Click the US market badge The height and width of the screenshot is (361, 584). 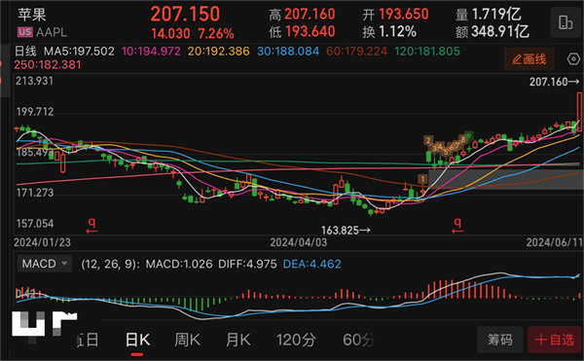(25, 32)
